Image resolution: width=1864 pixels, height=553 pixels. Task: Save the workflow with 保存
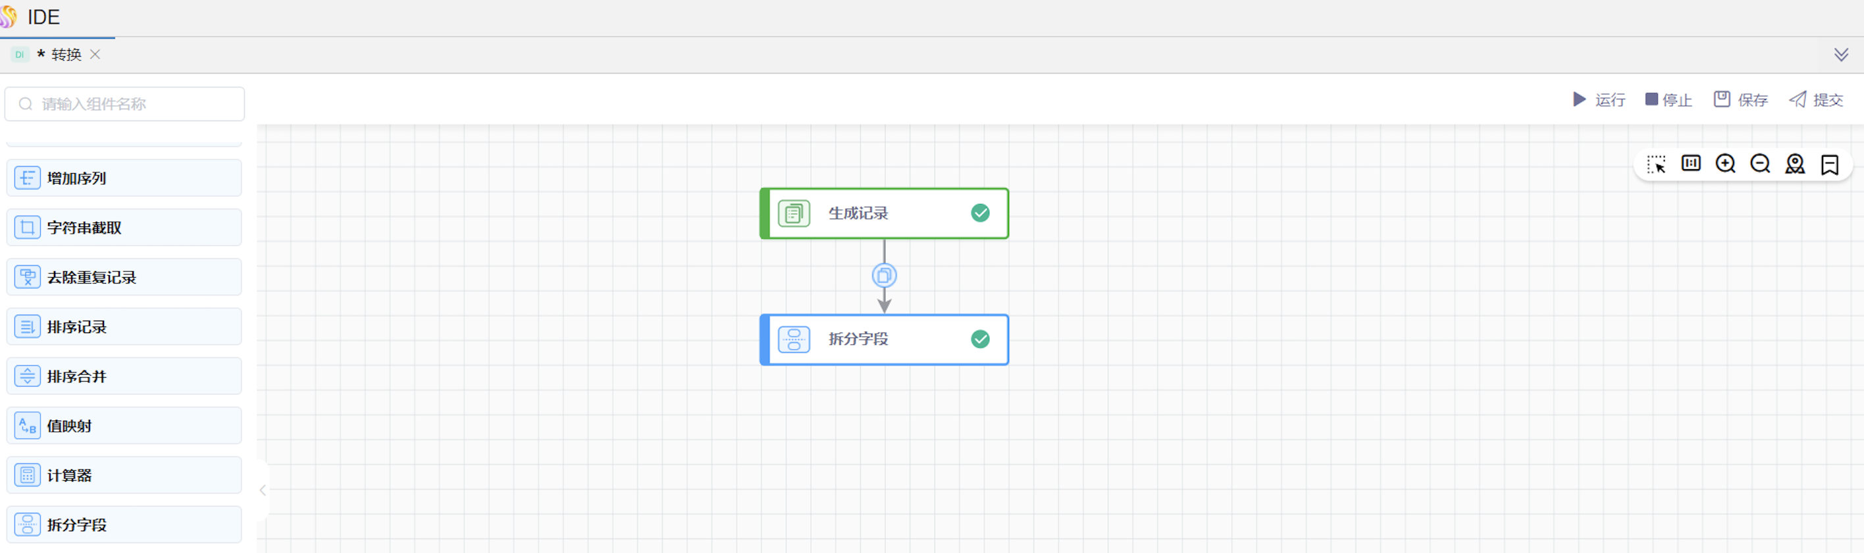click(x=1740, y=100)
